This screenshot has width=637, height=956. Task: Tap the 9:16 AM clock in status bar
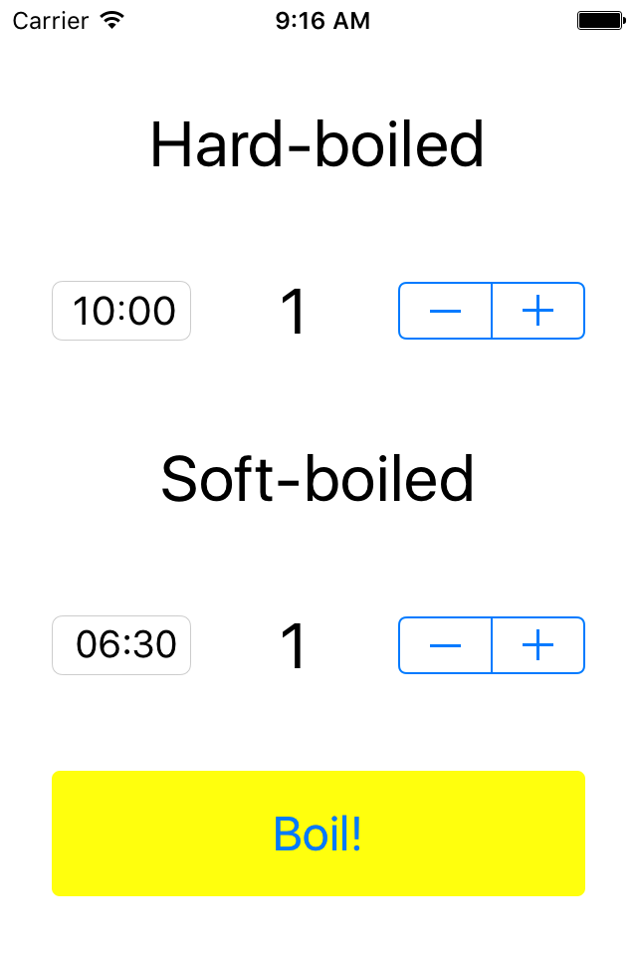[322, 21]
